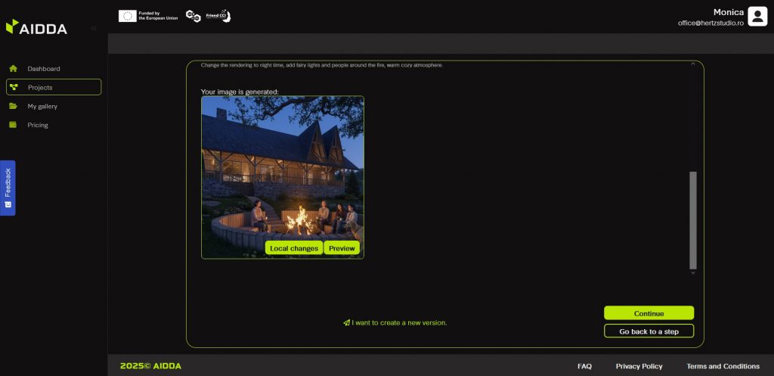Click the Projects nodes icon in sidebar
Image resolution: width=774 pixels, height=376 pixels.
[x=13, y=88]
